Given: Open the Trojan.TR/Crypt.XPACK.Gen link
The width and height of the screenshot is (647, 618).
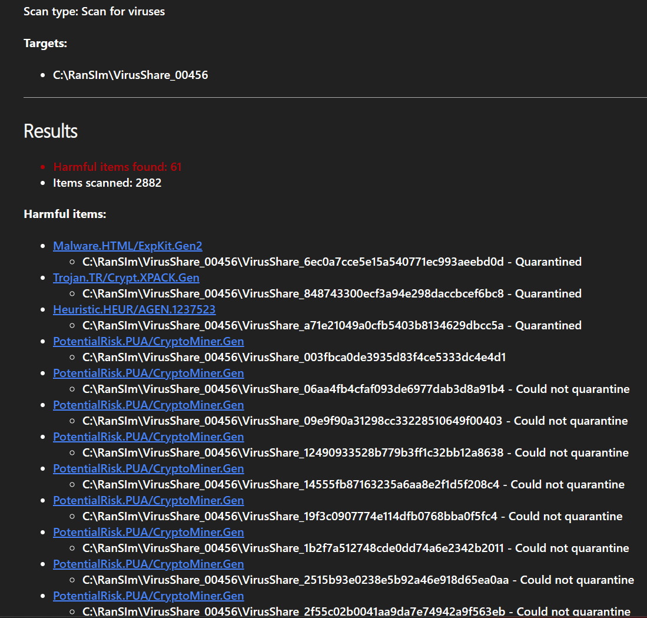Looking at the screenshot, I should [x=126, y=277].
